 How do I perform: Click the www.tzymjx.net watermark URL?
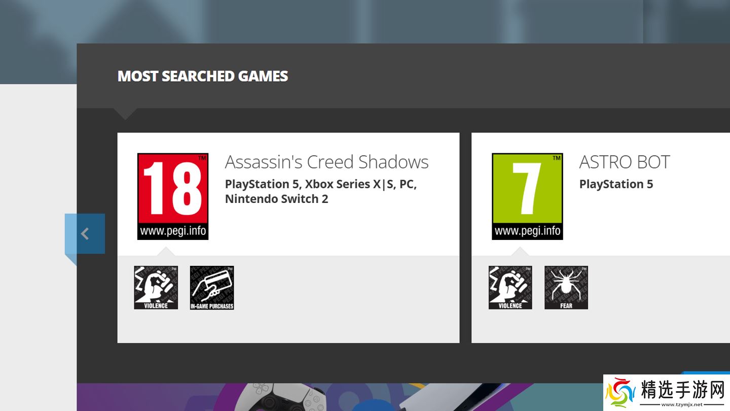tap(682, 404)
